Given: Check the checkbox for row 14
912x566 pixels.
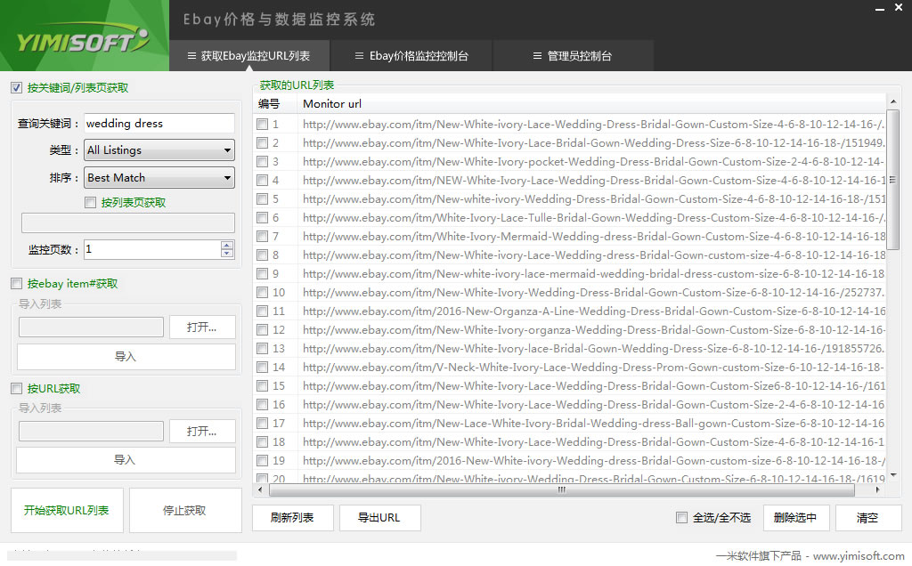Looking at the screenshot, I should point(263,368).
